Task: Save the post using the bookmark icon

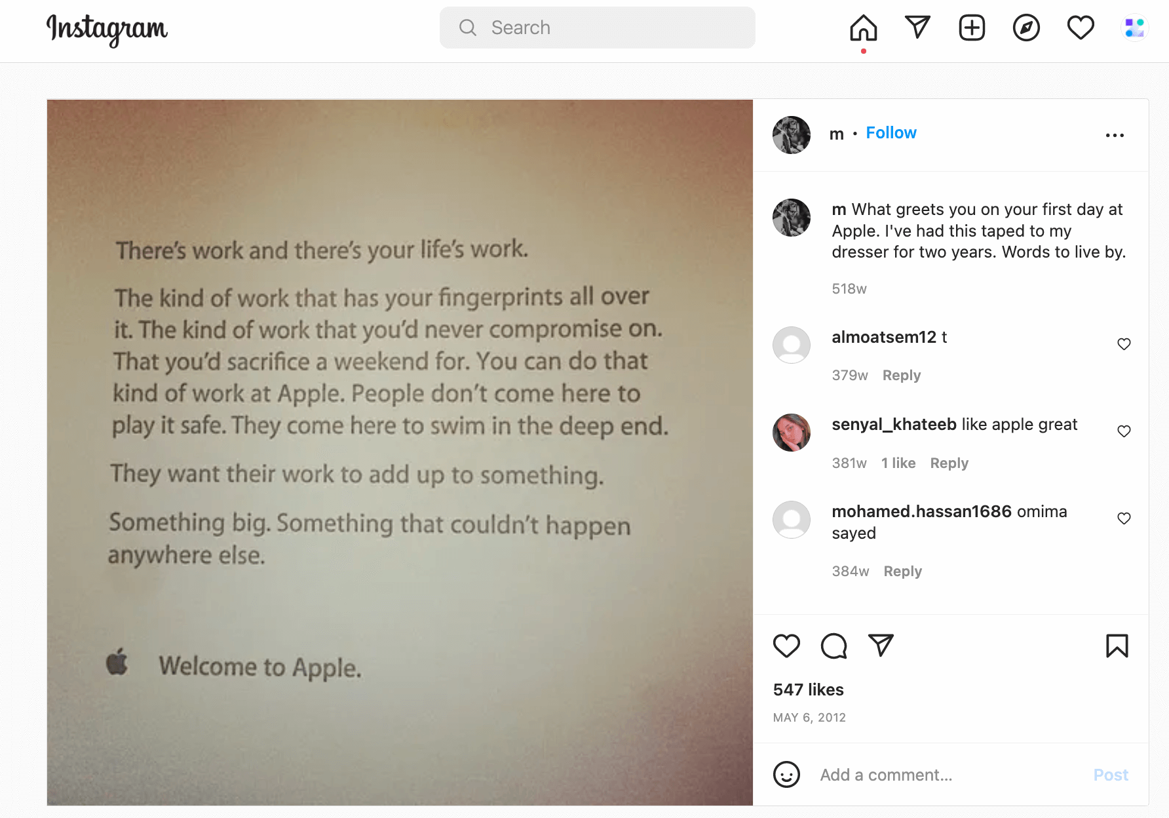Action: 1117,646
